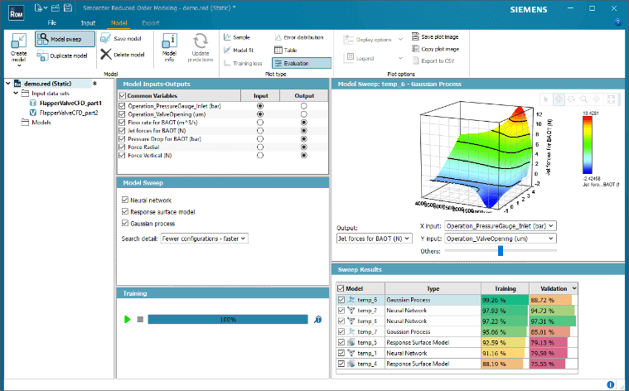The width and height of the screenshot is (629, 391).
Task: Toggle the Neural network checkbox
Action: tap(125, 200)
